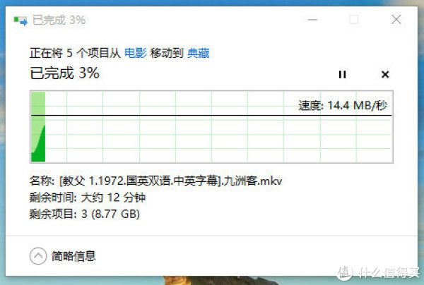
Task: Open the 电影 source folder link
Action: [x=136, y=53]
